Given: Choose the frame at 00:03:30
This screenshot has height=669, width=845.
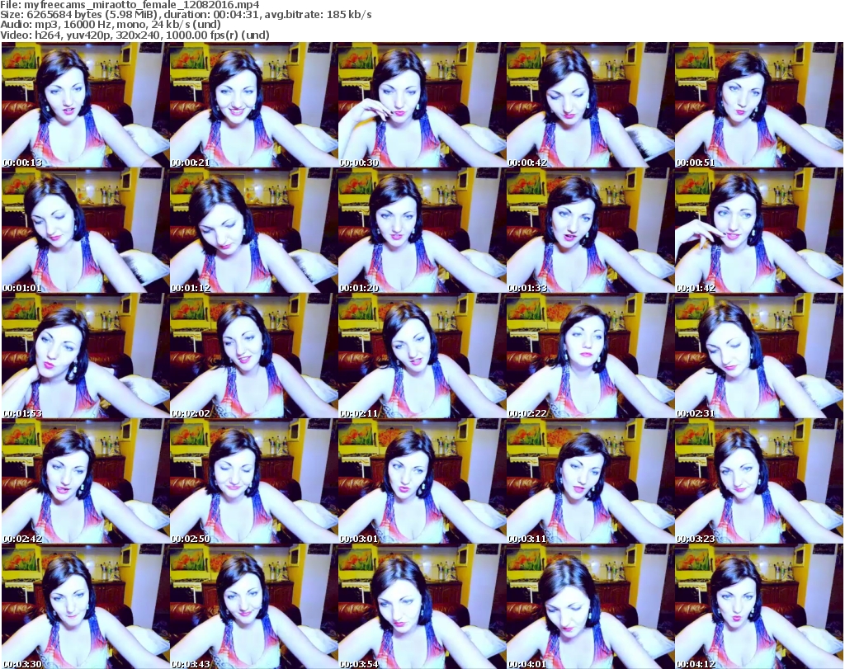Looking at the screenshot, I should pos(86,606).
